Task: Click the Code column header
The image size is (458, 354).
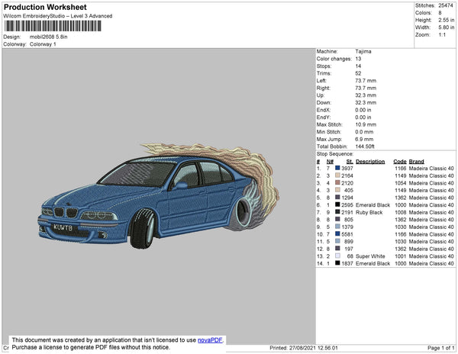Action: click(x=399, y=161)
